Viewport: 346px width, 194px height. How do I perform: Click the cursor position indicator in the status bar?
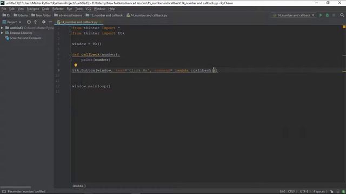[282, 191]
